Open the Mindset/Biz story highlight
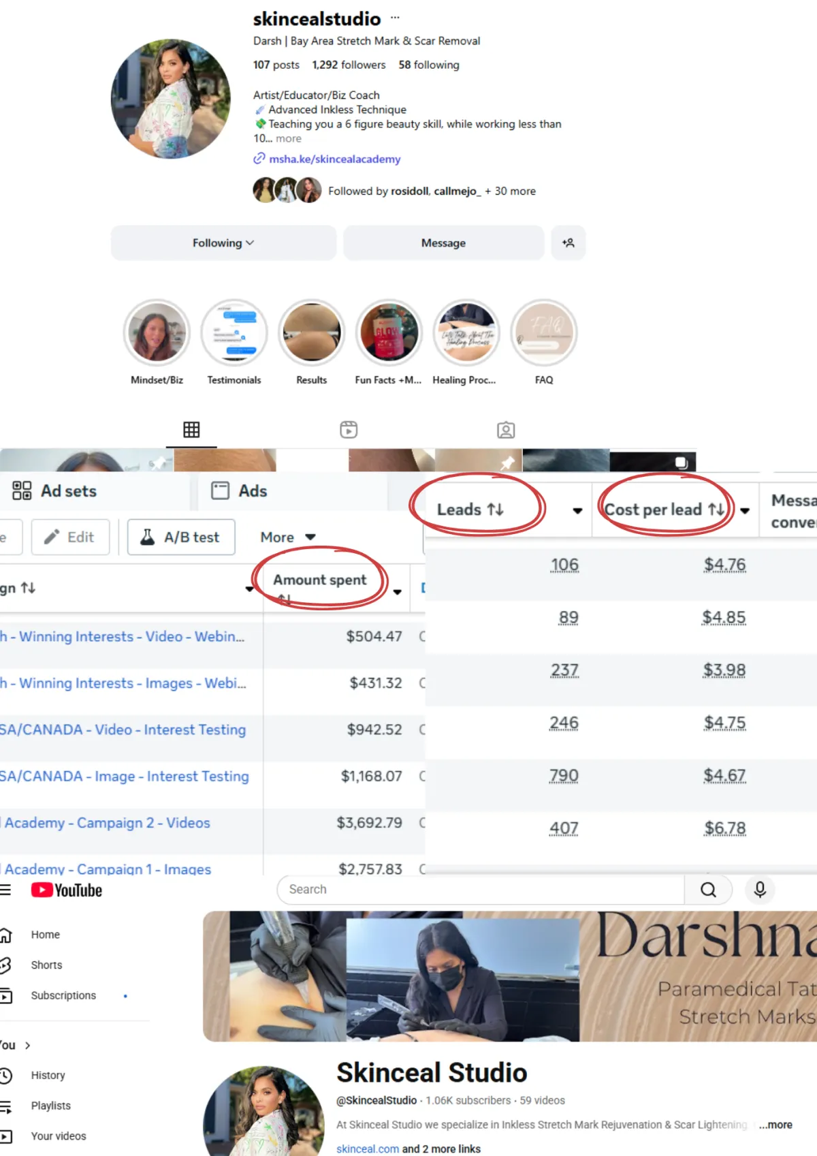The image size is (817, 1156). tap(157, 332)
